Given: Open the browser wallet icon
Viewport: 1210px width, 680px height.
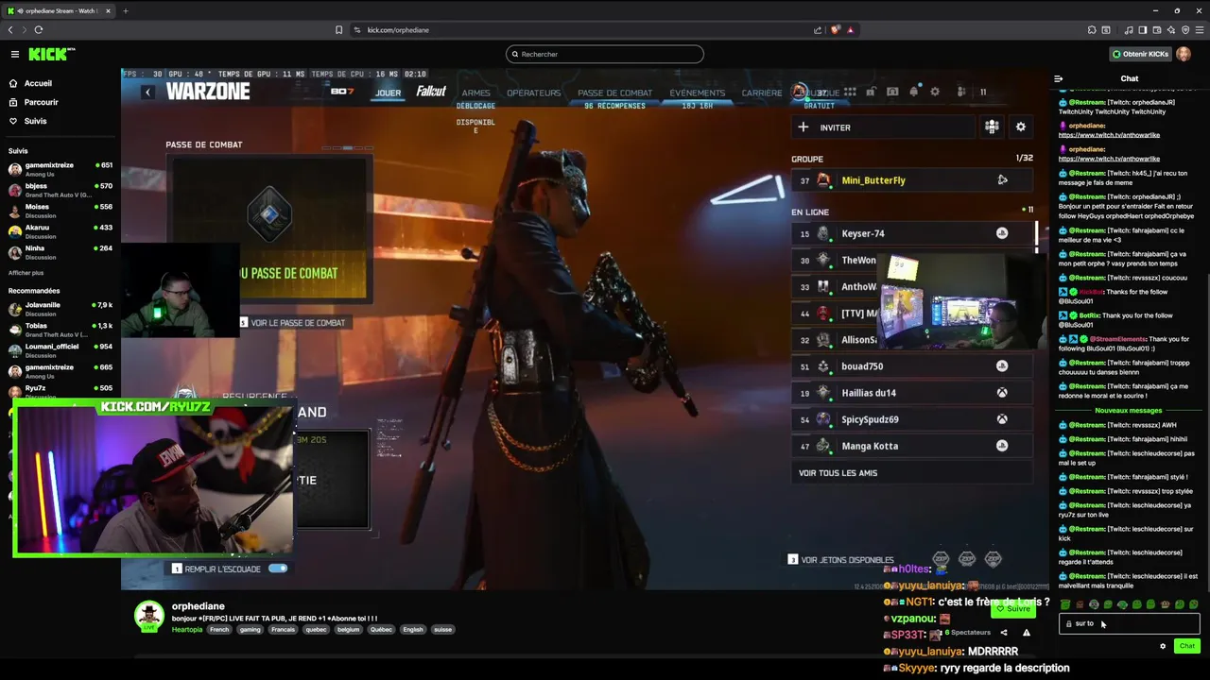Looking at the screenshot, I should click(1157, 29).
